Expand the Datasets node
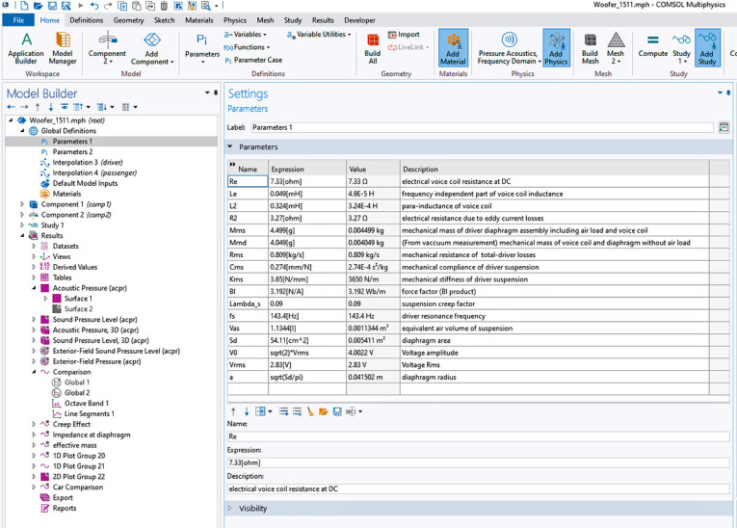Viewport: 737px width, 528px height. 34,246
